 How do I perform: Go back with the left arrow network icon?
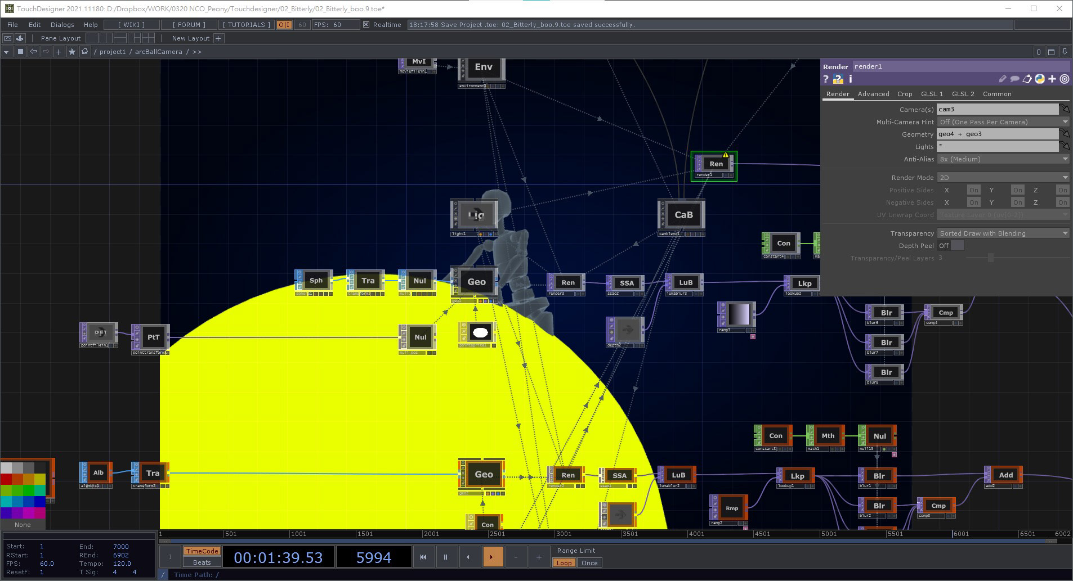point(33,52)
